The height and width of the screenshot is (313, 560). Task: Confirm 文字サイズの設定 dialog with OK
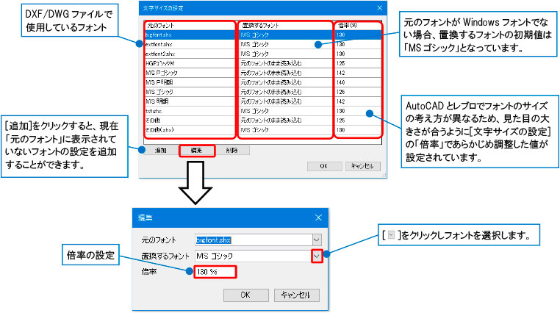pos(323,166)
